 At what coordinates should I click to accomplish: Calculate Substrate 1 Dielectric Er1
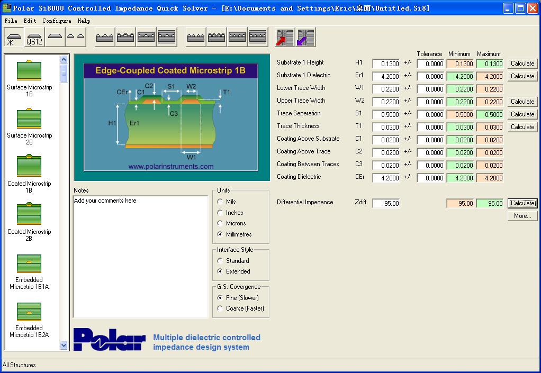coord(522,76)
